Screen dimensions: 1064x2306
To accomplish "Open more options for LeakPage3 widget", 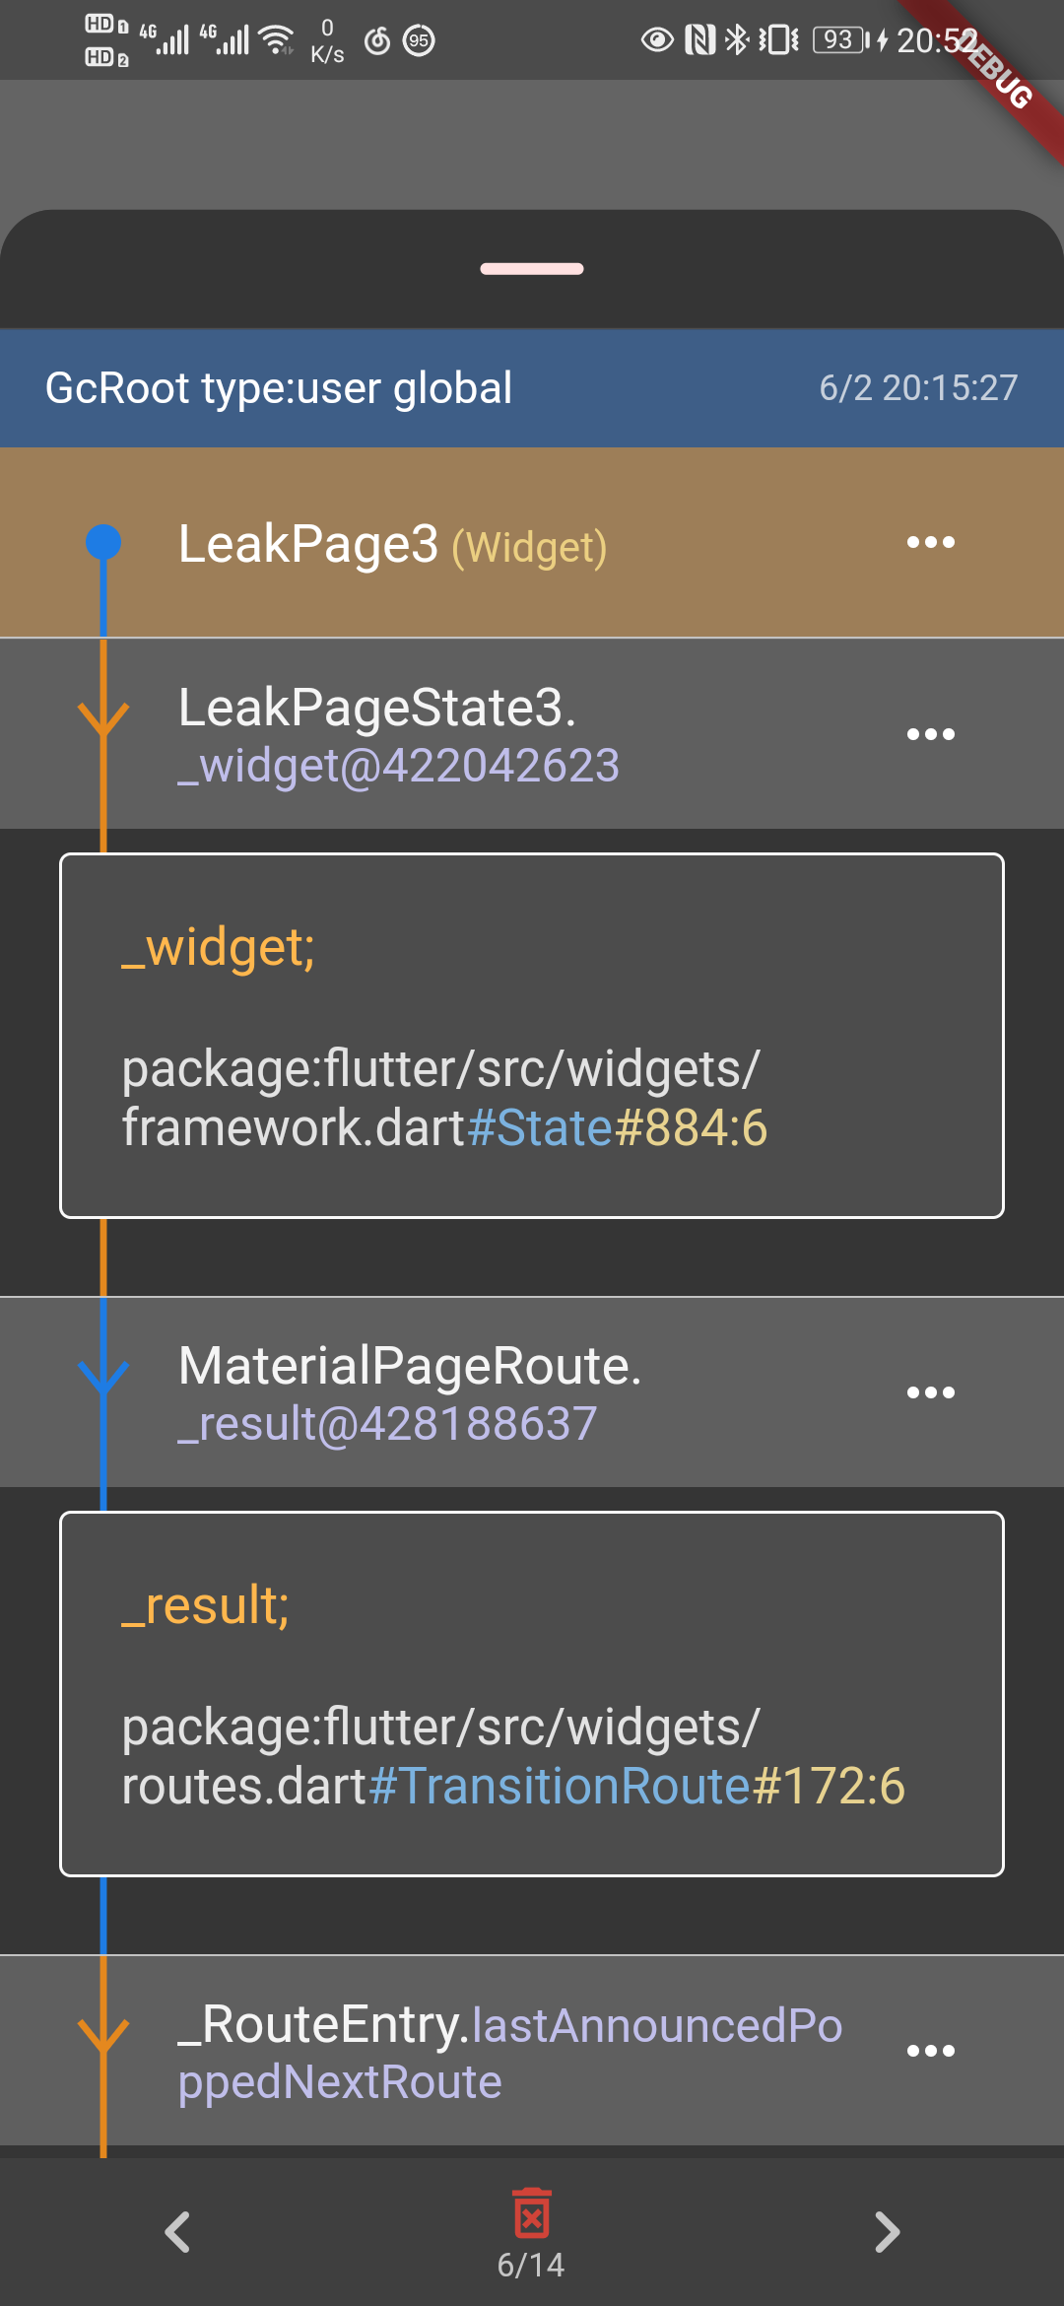I will click(x=931, y=542).
